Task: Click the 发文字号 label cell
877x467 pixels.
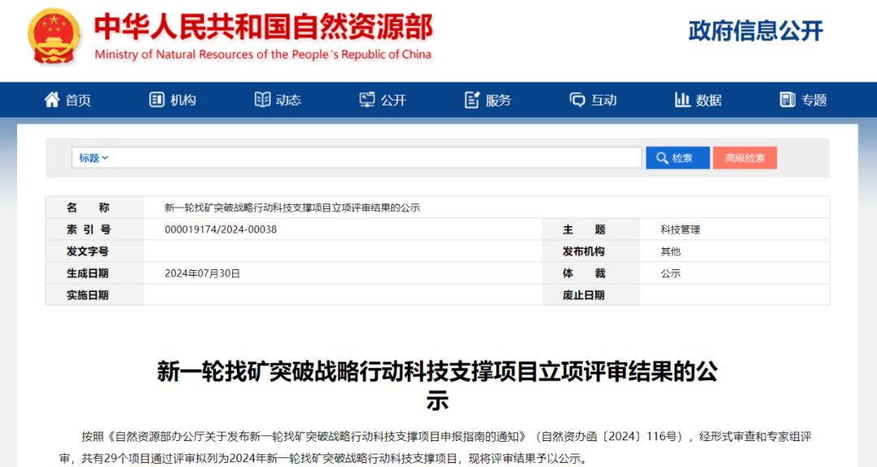Action: point(94,251)
